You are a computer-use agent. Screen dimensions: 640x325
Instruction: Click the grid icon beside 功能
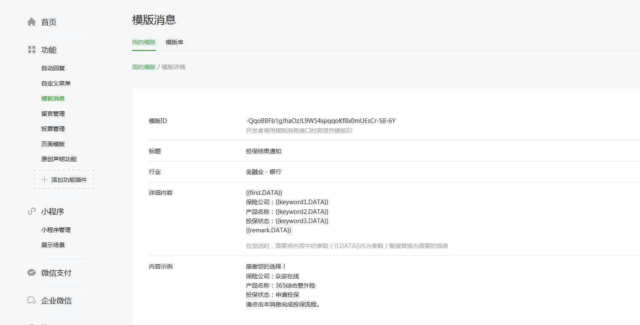(32, 50)
